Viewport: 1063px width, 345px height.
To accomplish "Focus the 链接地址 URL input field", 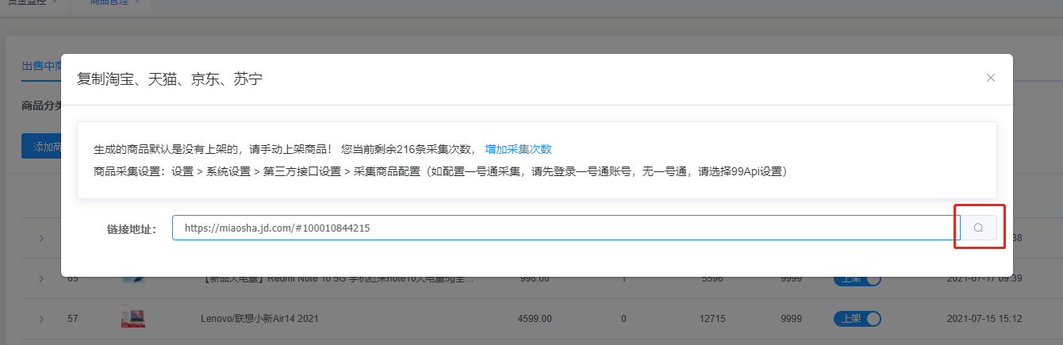I will (x=566, y=228).
